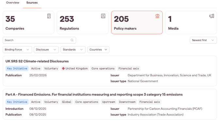Expand the Standards filter
This screenshot has width=219, height=121.
coord(73,50)
